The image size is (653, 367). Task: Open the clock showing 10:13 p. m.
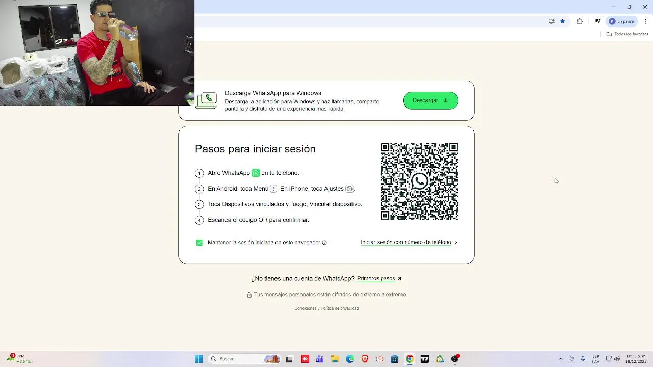click(637, 359)
